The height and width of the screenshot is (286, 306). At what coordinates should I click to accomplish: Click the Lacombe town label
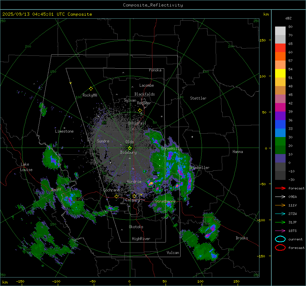[147, 85]
